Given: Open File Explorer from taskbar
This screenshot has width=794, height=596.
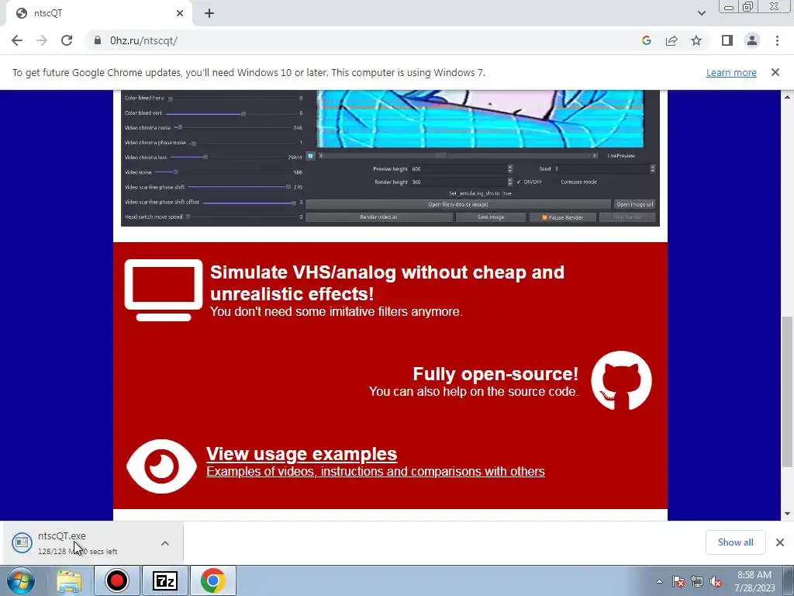Looking at the screenshot, I should click(69, 581).
